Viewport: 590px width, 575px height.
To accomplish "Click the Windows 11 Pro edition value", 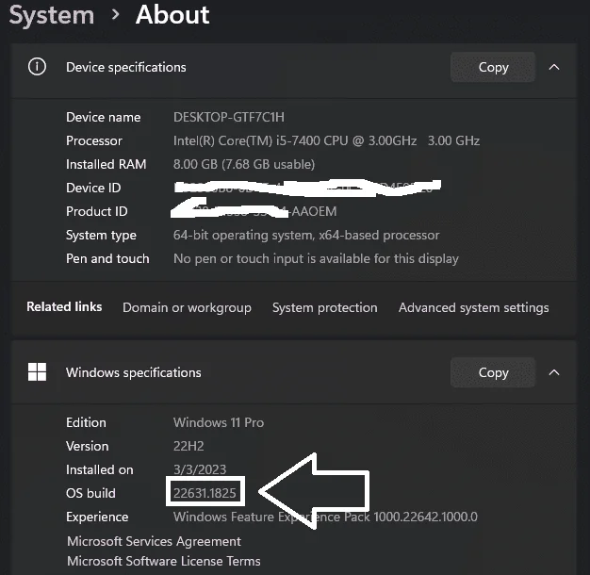I will 219,422.
